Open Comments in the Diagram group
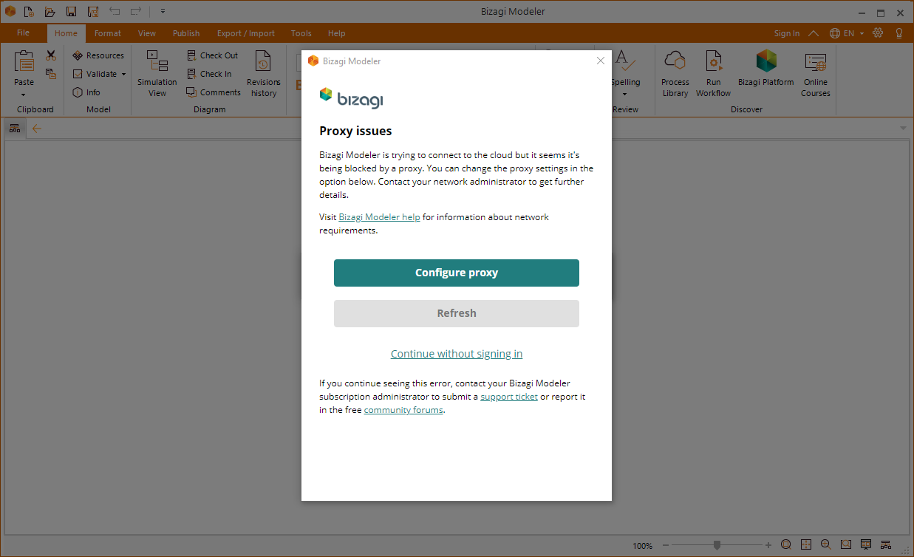This screenshot has width=914, height=557. (x=214, y=92)
